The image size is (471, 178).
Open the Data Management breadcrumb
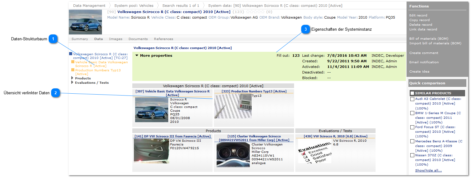tap(89, 6)
